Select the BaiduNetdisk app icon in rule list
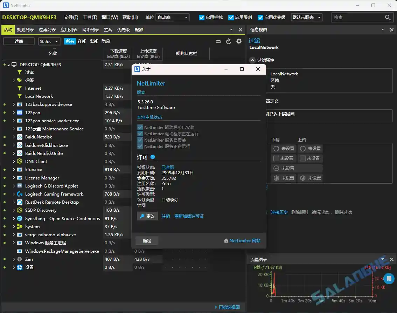The image size is (397, 313). click(x=19, y=137)
